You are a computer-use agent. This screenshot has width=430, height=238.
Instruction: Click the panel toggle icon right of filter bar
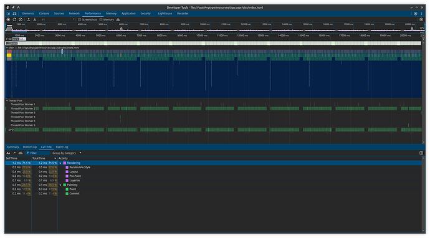[421, 153]
